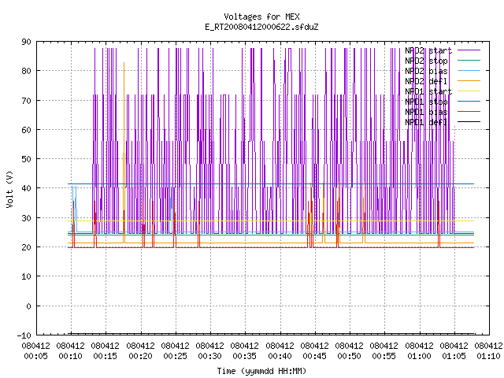Viewport: 504px width, 378px height.
Task: Click the x-axis tick label 00:45
Action: pyautogui.click(x=315, y=356)
